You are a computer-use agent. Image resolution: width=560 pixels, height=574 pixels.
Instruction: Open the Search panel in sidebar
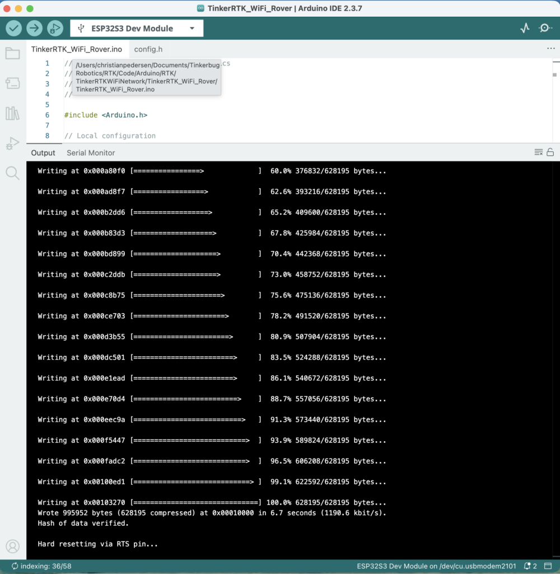click(12, 173)
